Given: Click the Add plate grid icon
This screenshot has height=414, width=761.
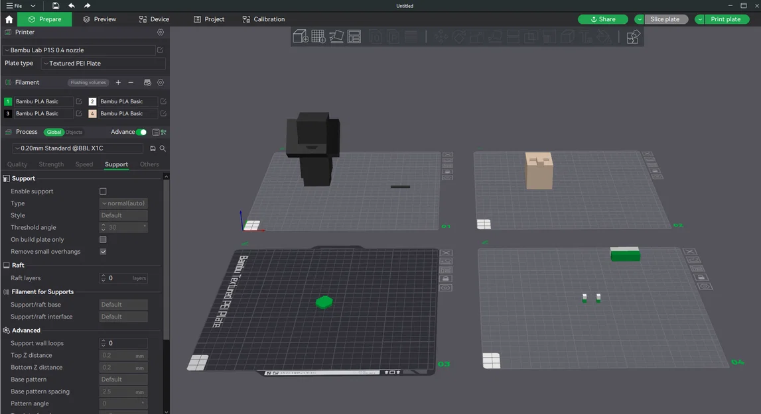Looking at the screenshot, I should 318,36.
